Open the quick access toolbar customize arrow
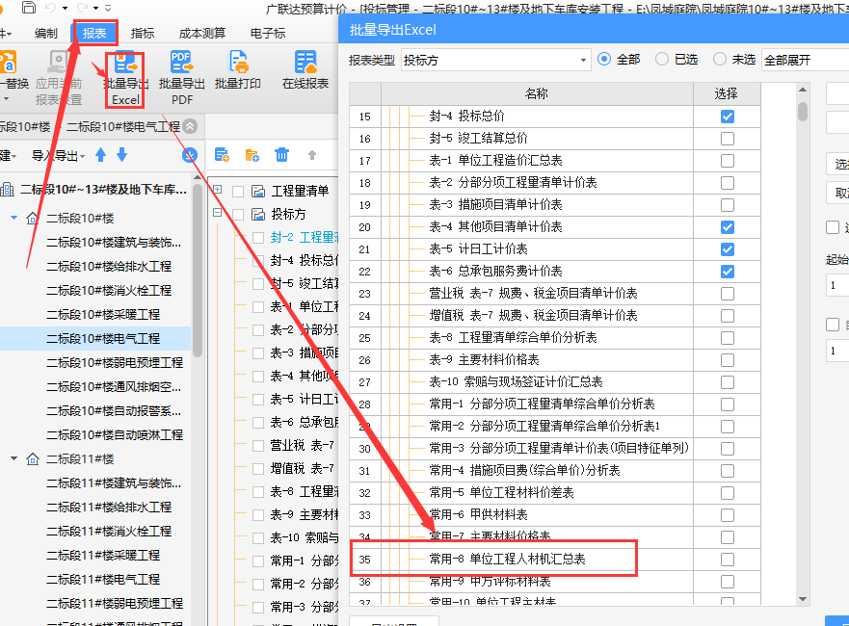Screen dimensions: 849x626 tap(108, 8)
